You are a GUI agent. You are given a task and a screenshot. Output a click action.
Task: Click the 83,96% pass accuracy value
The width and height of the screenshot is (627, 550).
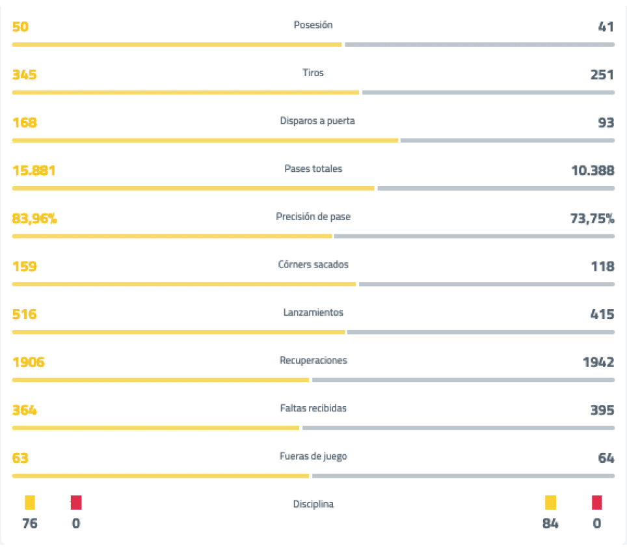click(34, 219)
